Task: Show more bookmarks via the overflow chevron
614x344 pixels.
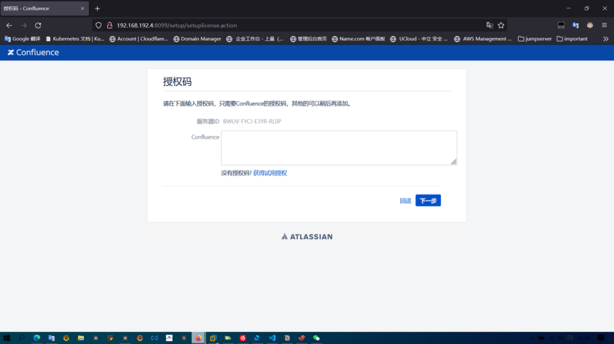Action: 606,39
